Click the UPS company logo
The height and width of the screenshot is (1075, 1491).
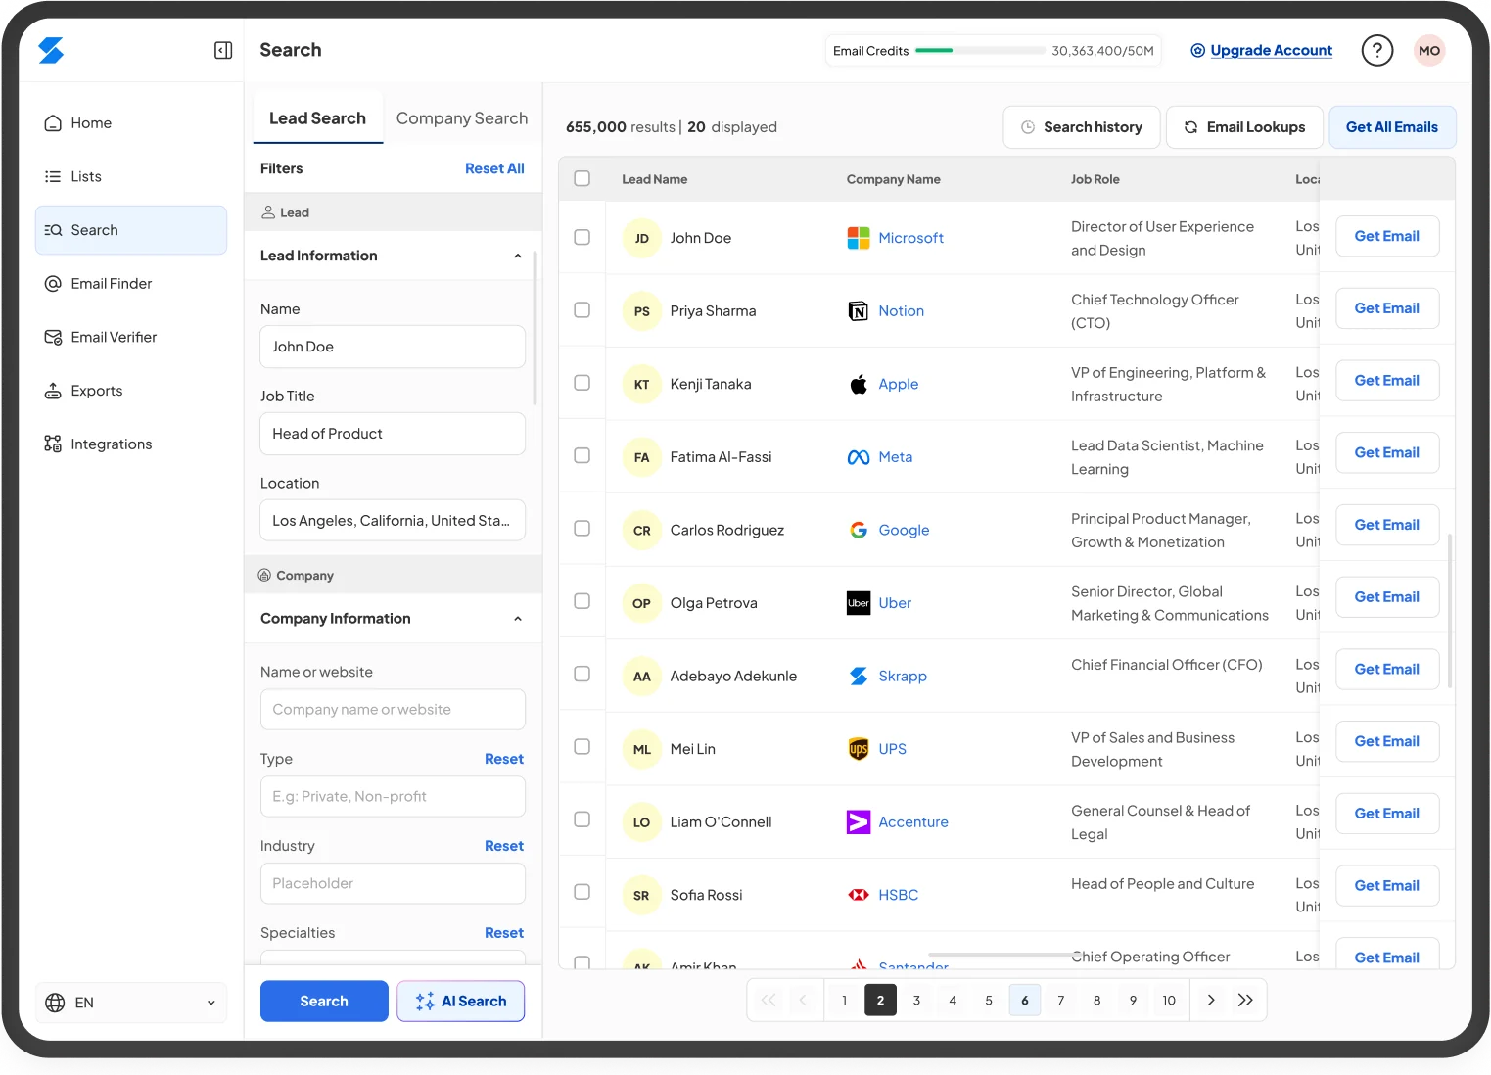(x=859, y=749)
